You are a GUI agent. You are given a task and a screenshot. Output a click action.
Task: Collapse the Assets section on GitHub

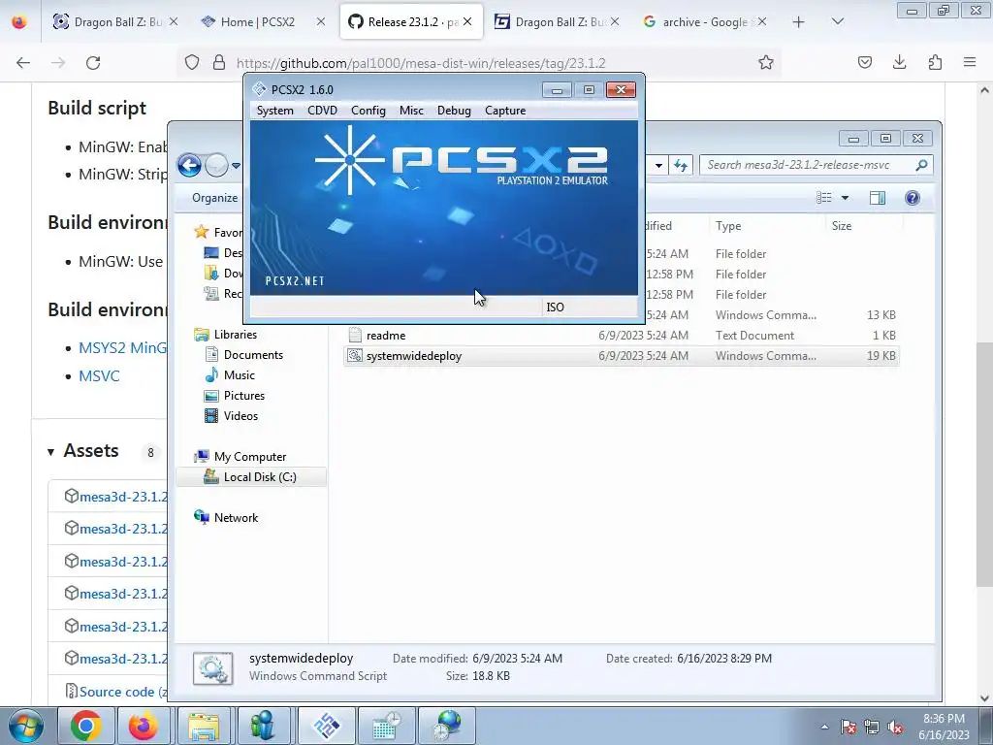point(50,452)
